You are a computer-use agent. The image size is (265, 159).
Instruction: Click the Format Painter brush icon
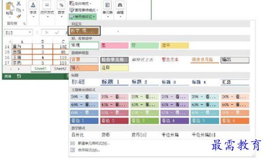point(19,16)
